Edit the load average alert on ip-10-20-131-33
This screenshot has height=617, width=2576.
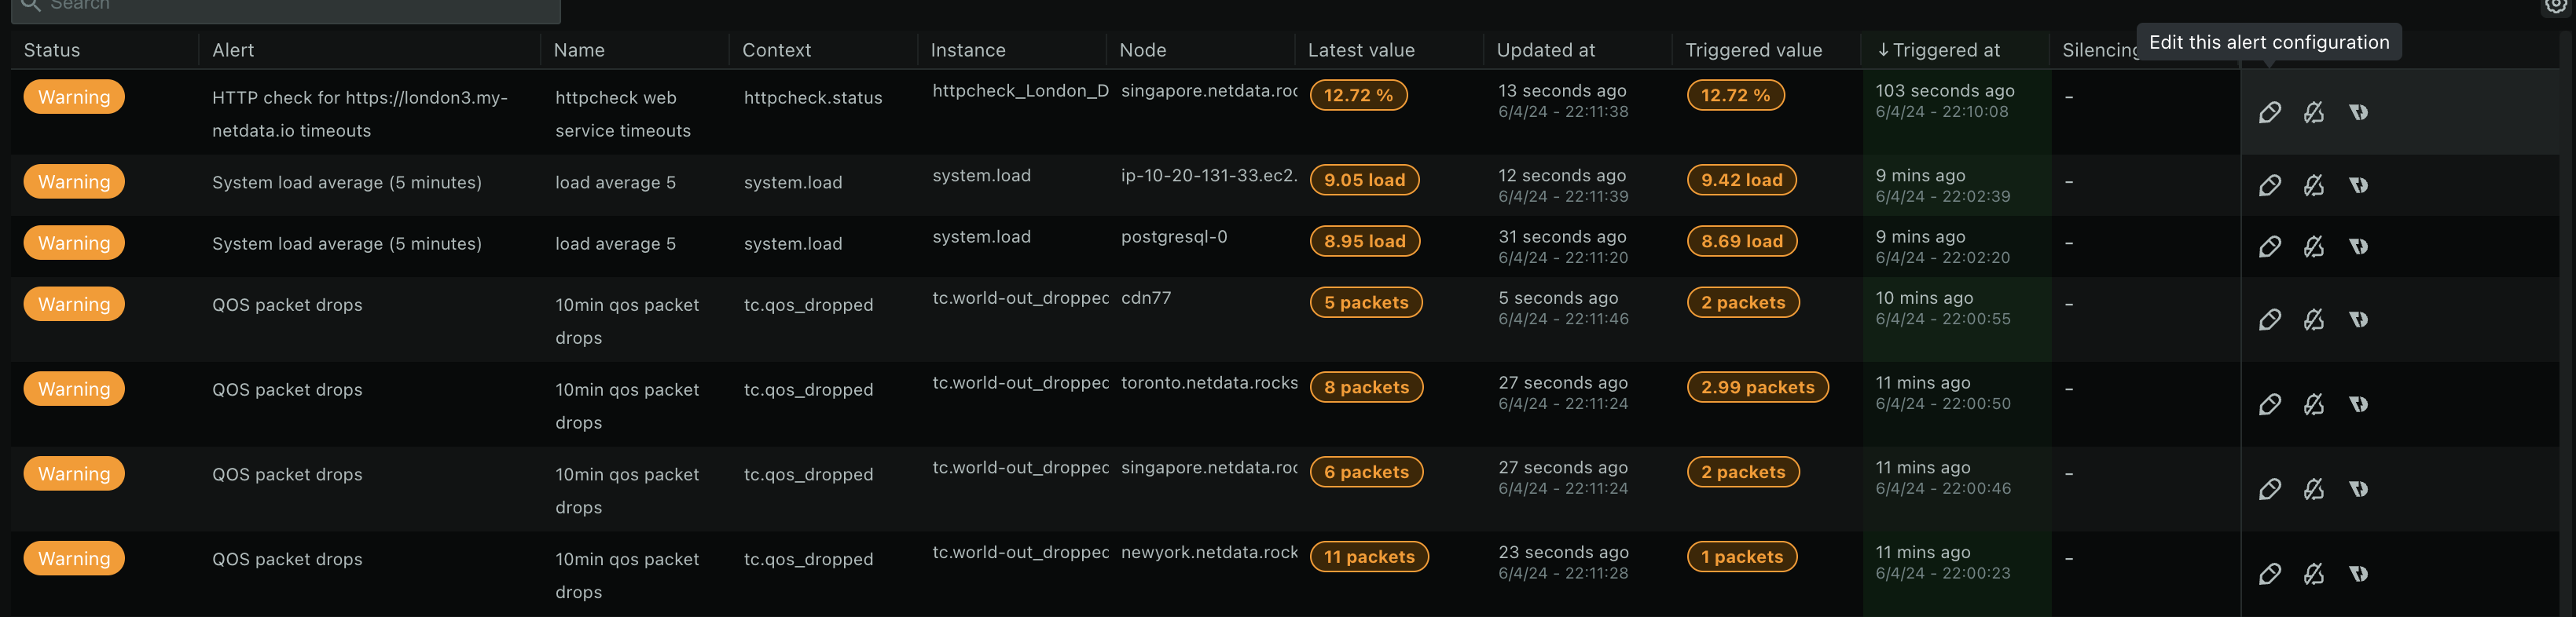(x=2269, y=184)
